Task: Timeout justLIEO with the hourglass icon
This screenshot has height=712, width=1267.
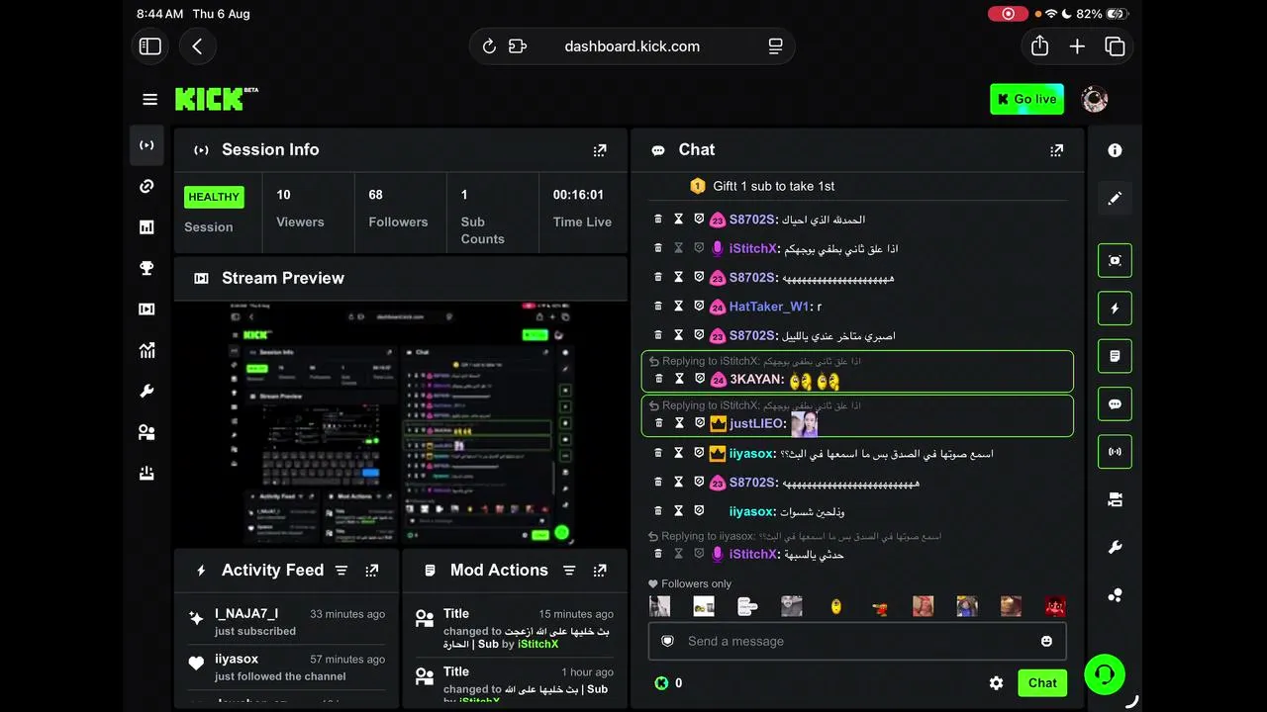Action: click(x=679, y=423)
